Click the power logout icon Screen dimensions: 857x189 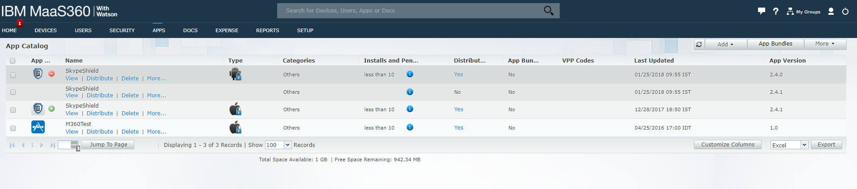point(845,11)
